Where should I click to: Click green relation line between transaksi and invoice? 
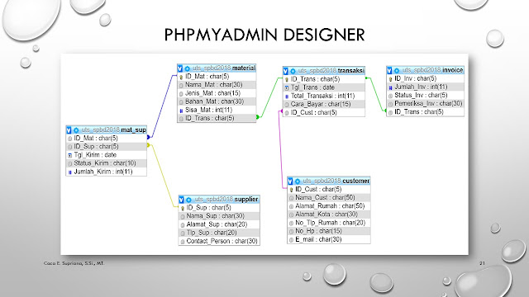pyautogui.click(x=377, y=95)
